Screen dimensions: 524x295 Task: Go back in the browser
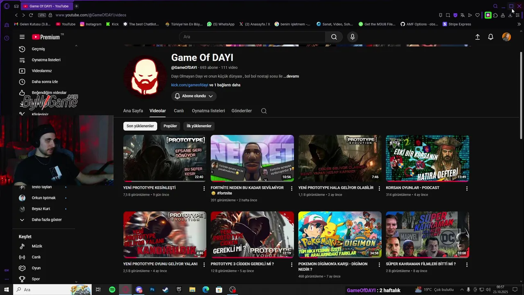click(x=16, y=15)
